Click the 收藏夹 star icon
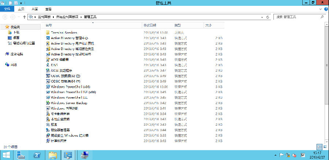329x160 pixels. click(7, 27)
